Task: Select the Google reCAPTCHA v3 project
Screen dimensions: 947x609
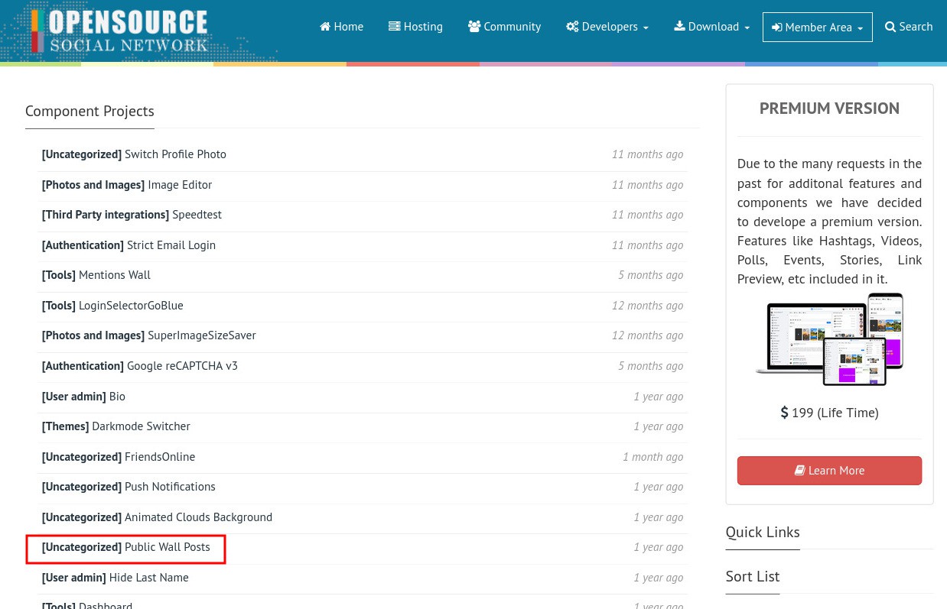Action: (x=182, y=366)
